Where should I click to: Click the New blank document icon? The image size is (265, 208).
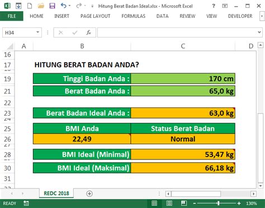(30, 6)
